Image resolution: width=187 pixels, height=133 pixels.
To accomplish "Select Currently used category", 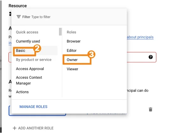I will click(28, 41).
